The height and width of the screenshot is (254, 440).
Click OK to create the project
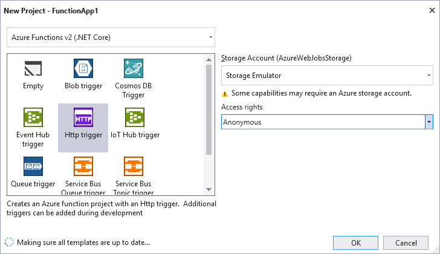coord(356,243)
